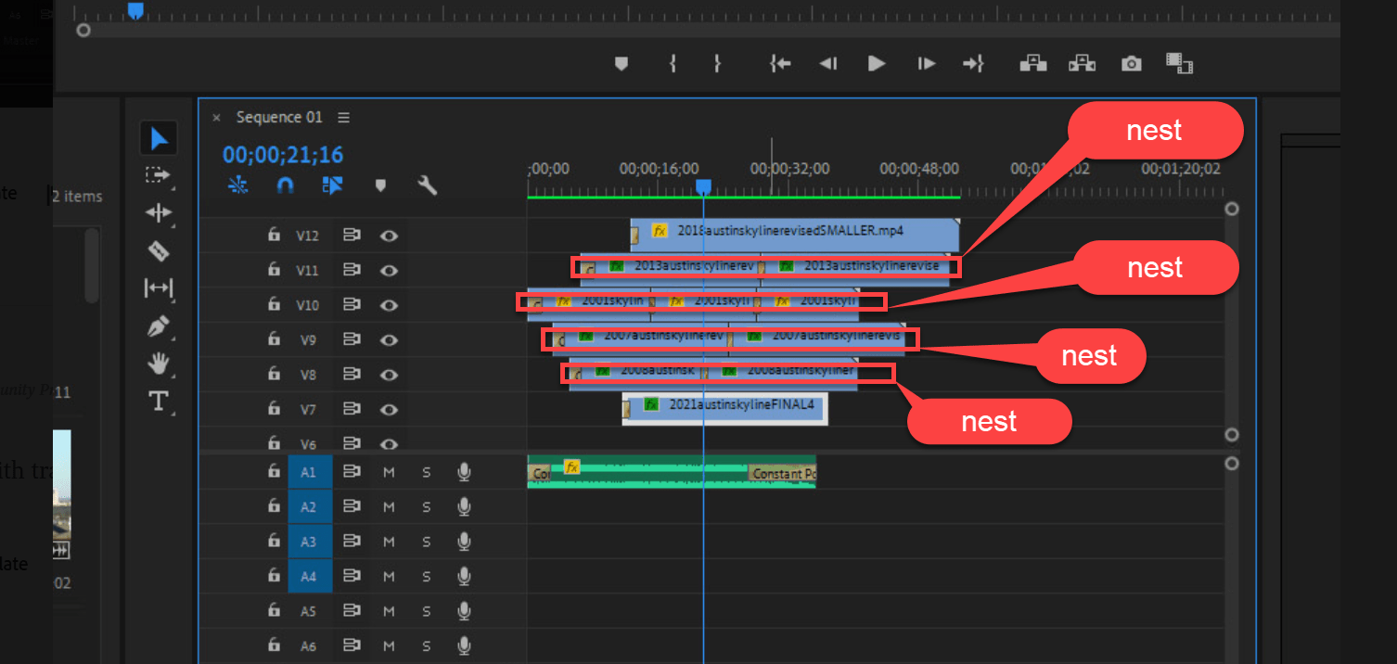Select the Hand tool
The height and width of the screenshot is (664, 1397).
coord(158,364)
